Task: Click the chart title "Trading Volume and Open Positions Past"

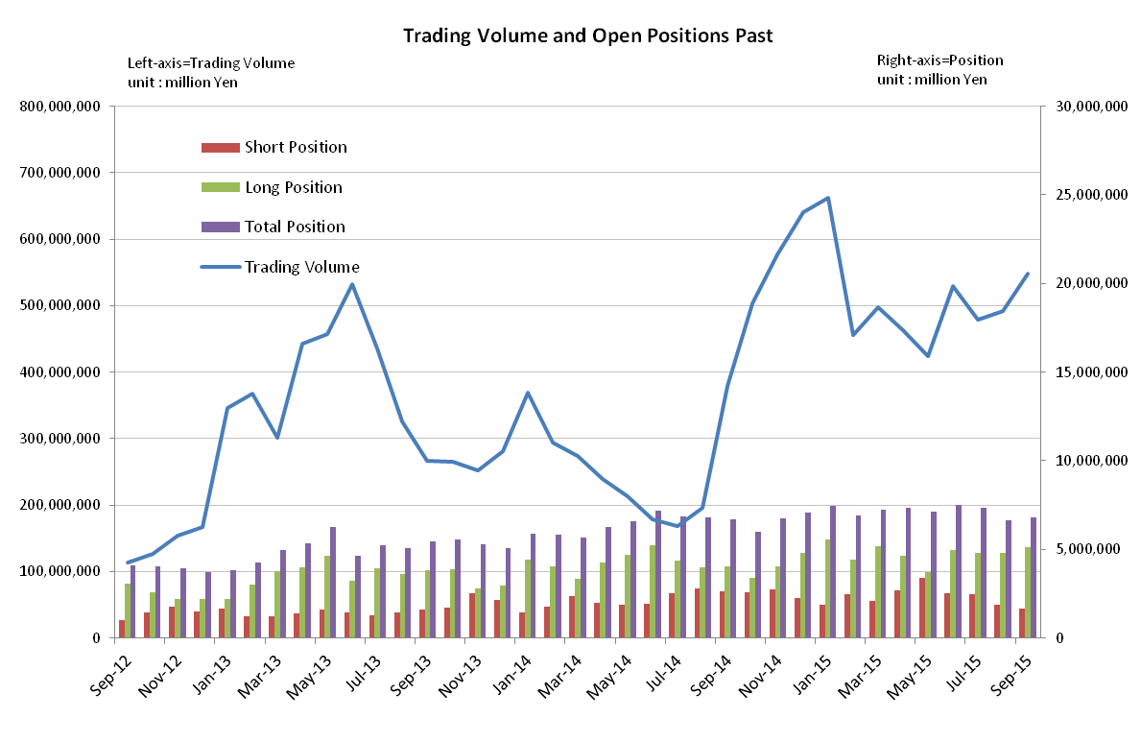Action: coord(587,36)
